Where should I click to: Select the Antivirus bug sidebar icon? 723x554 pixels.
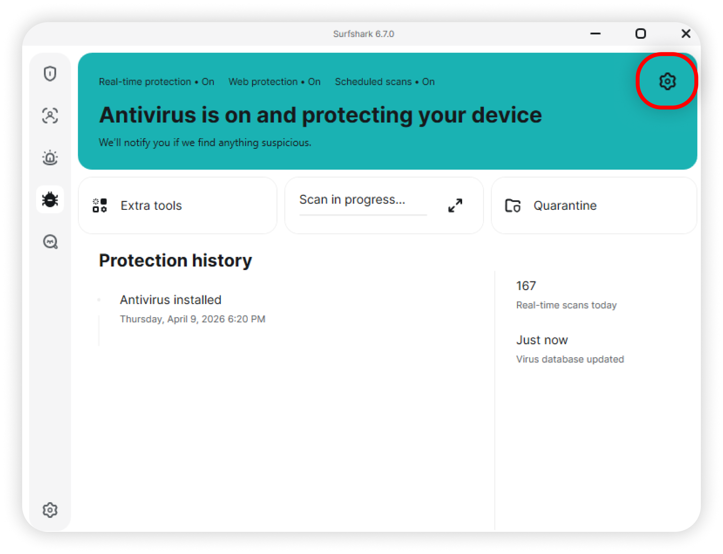point(50,199)
